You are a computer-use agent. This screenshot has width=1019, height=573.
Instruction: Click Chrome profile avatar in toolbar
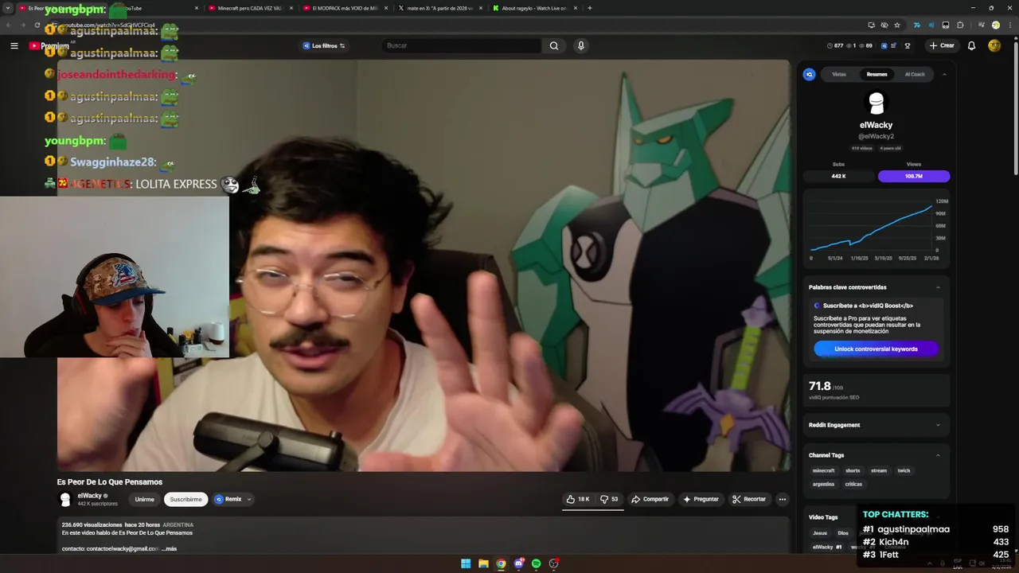pos(995,25)
